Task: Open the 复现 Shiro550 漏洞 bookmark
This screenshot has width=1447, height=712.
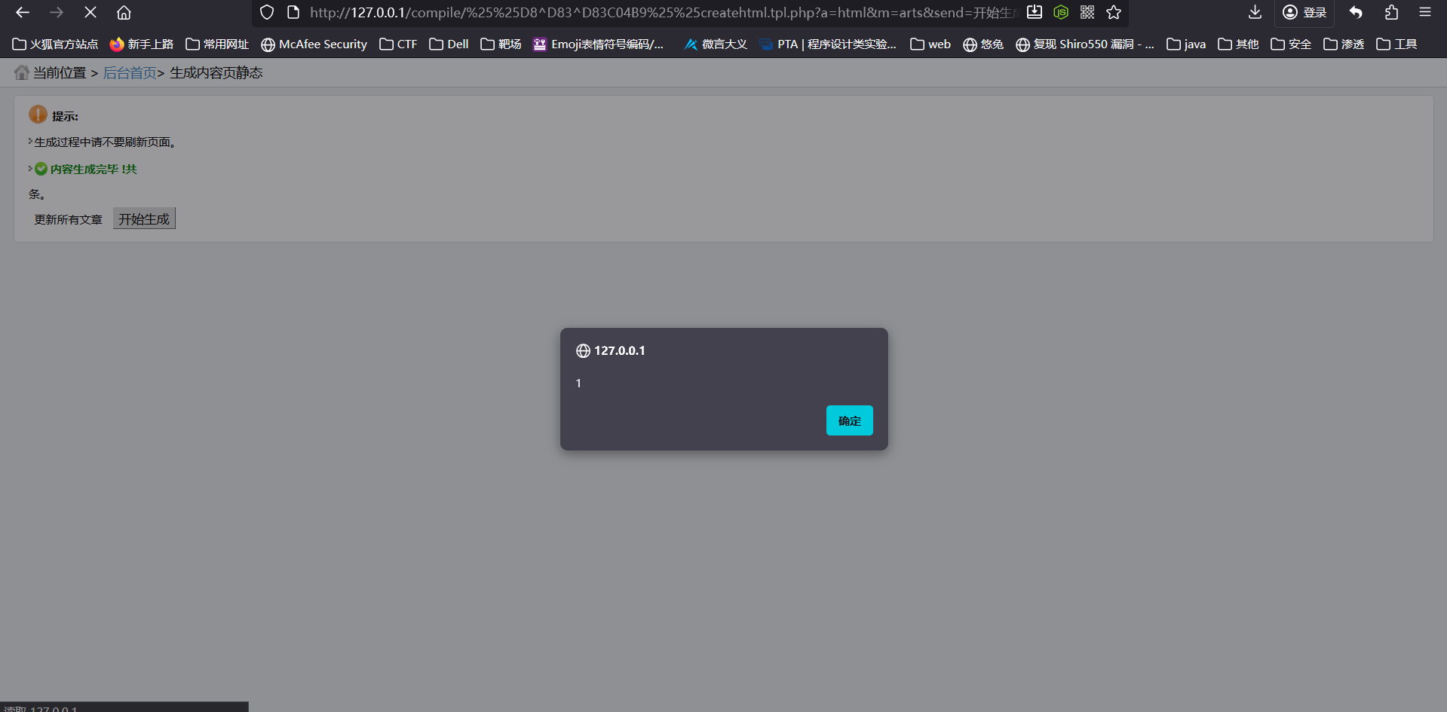Action: click(x=1084, y=44)
